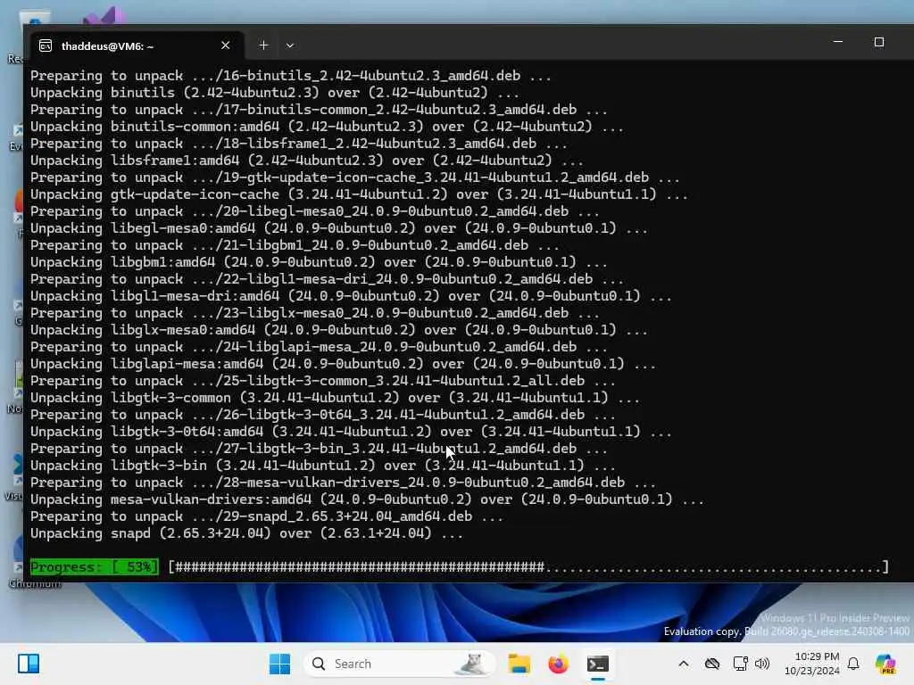The height and width of the screenshot is (685, 914).
Task: Open the OneDrive cloud tray icon
Action: (711, 664)
